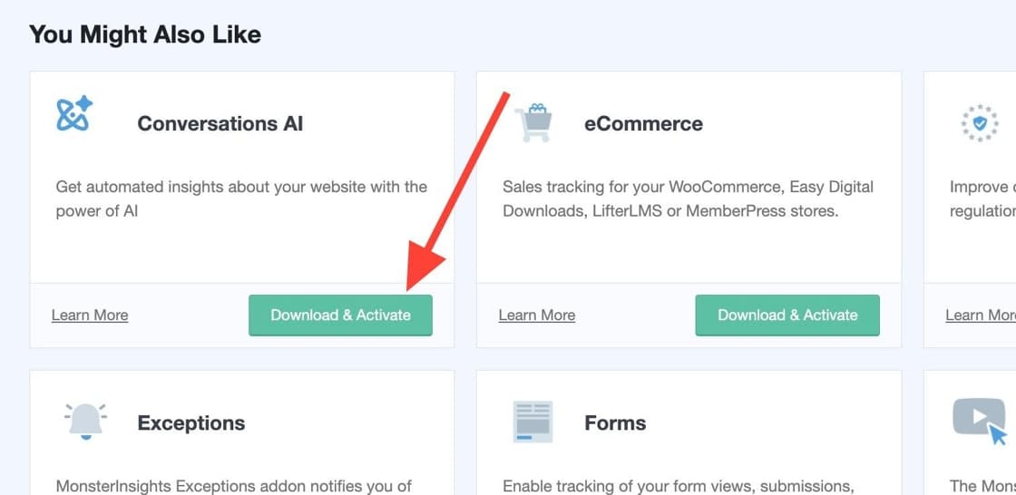Screen dimensions: 1016x495
Task: Click the eCommerce sales tracking description
Action: tap(688, 199)
